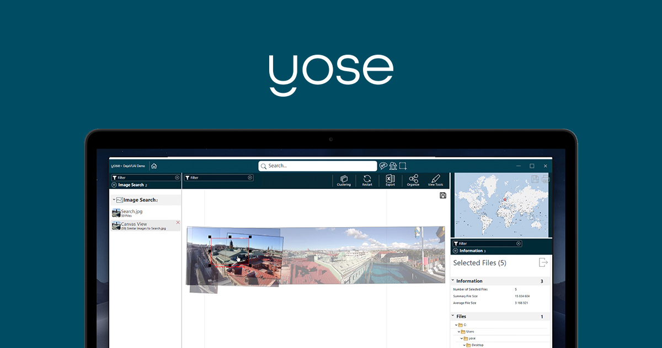Viewport: 662px width, 348px height.
Task: Open the Organize tool
Action: pos(413,180)
